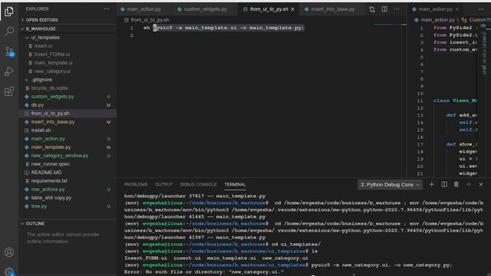Open the Run and Debug view
Viewport: 491px width, 276px height.
point(9,71)
